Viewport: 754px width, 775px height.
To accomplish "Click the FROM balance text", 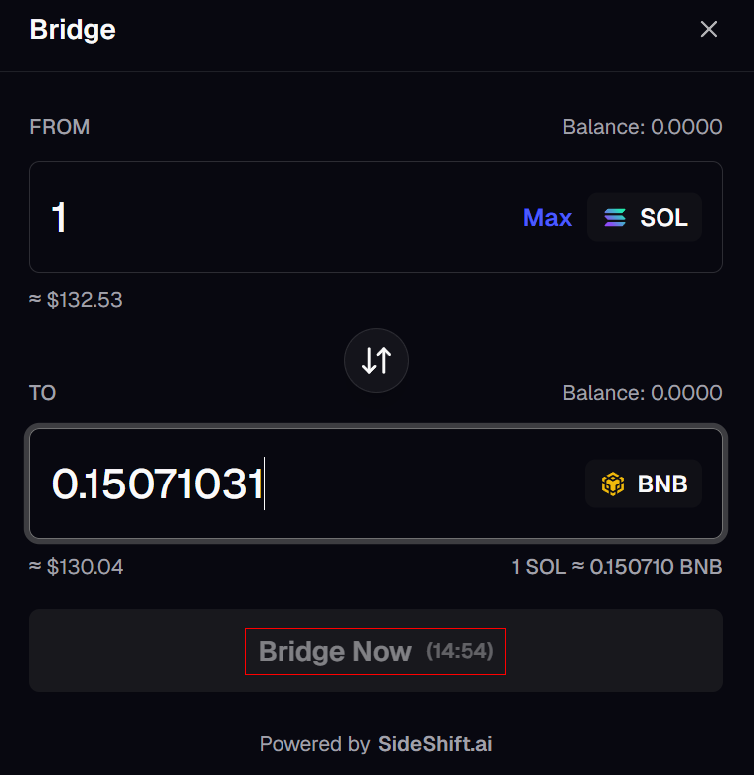I will tap(642, 127).
